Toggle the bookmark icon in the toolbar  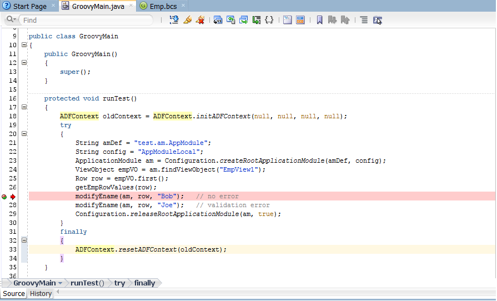[x=319, y=20]
